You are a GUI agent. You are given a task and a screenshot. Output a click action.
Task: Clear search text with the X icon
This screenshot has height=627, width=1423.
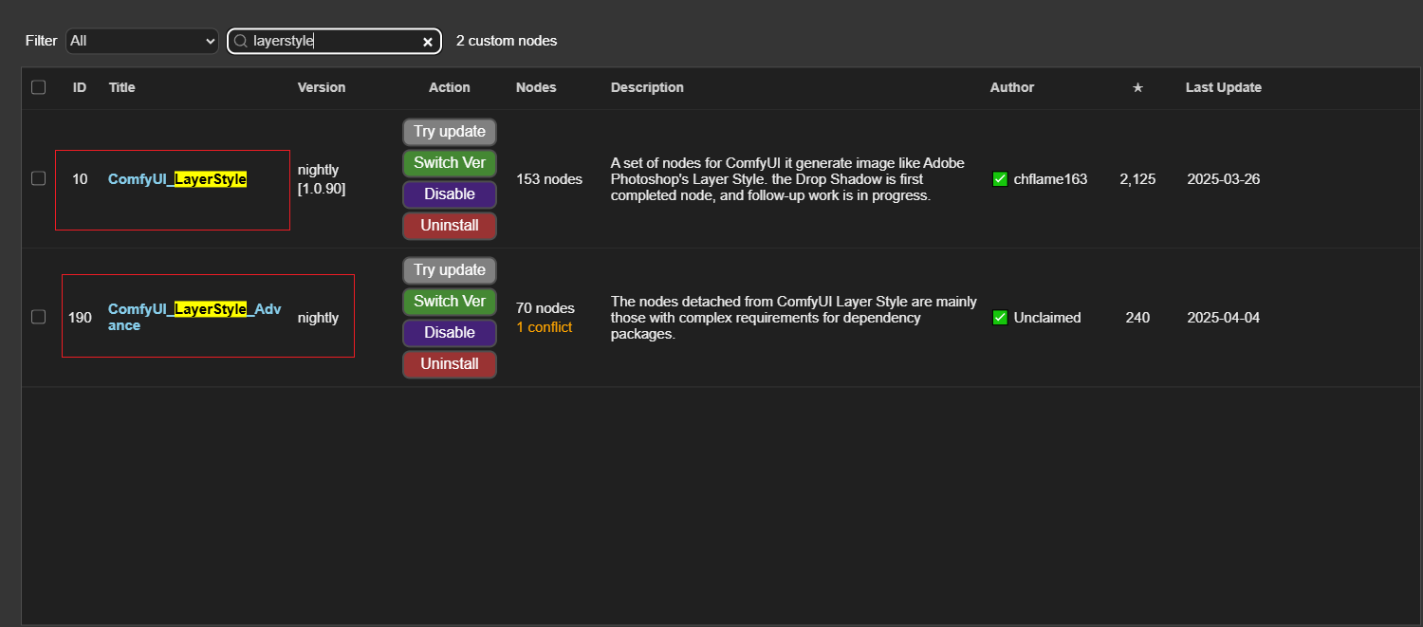pos(428,42)
